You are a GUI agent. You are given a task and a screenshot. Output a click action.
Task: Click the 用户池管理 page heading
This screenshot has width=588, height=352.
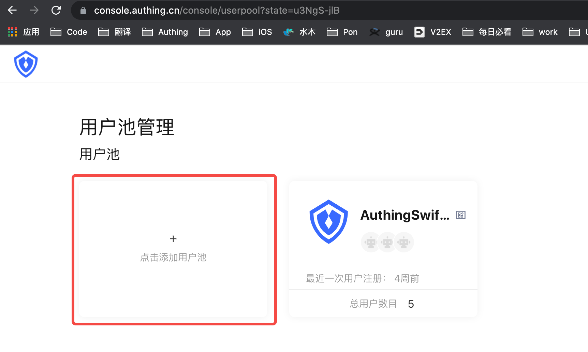tap(127, 127)
